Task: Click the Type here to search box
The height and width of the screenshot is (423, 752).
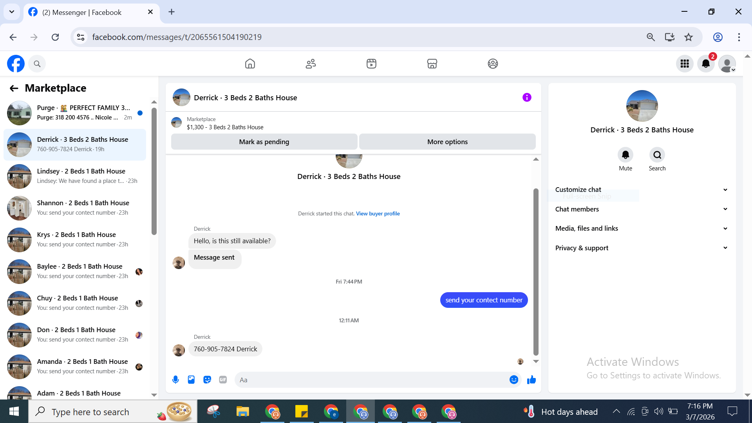Action: click(x=113, y=412)
